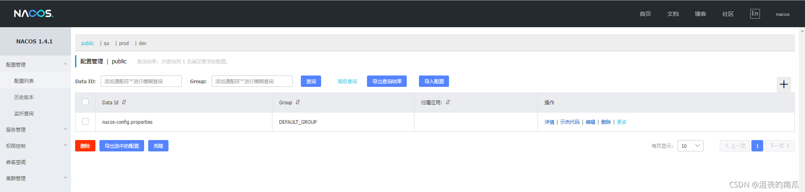Click the red 删除 button
Image resolution: width=805 pixels, height=192 pixels.
tap(85, 146)
